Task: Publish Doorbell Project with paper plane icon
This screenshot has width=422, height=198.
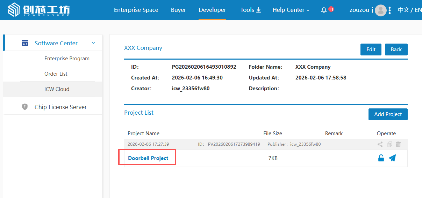Action: pyautogui.click(x=392, y=158)
